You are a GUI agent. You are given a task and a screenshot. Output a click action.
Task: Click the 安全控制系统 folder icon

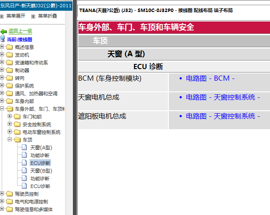tap(17, 124)
